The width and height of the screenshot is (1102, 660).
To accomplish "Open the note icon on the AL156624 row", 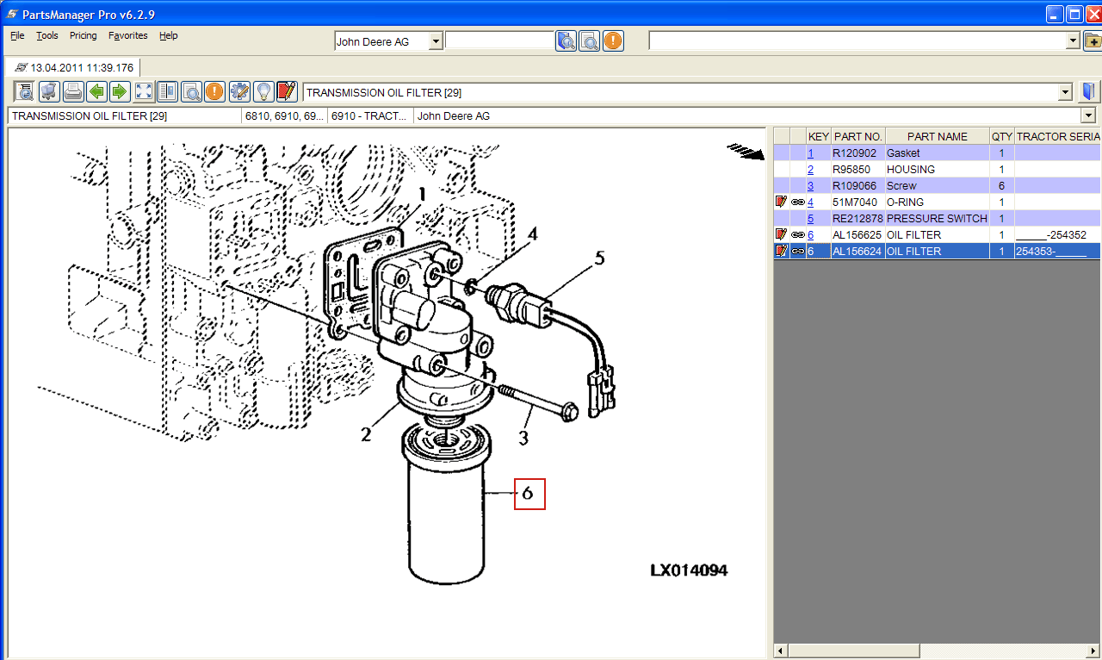I will point(781,251).
